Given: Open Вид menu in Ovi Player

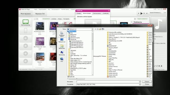Looking at the screenshot, I should click(49, 9).
